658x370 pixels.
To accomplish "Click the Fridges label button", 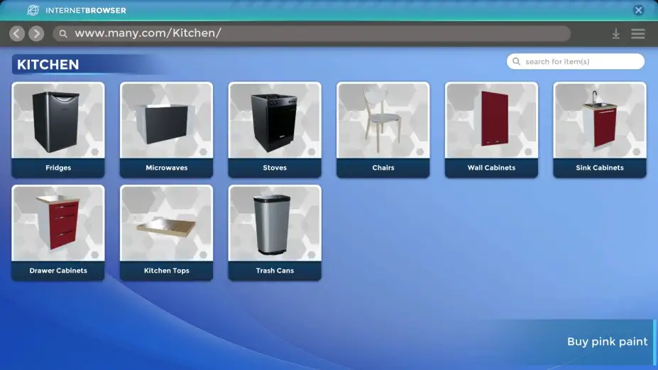I will [58, 168].
